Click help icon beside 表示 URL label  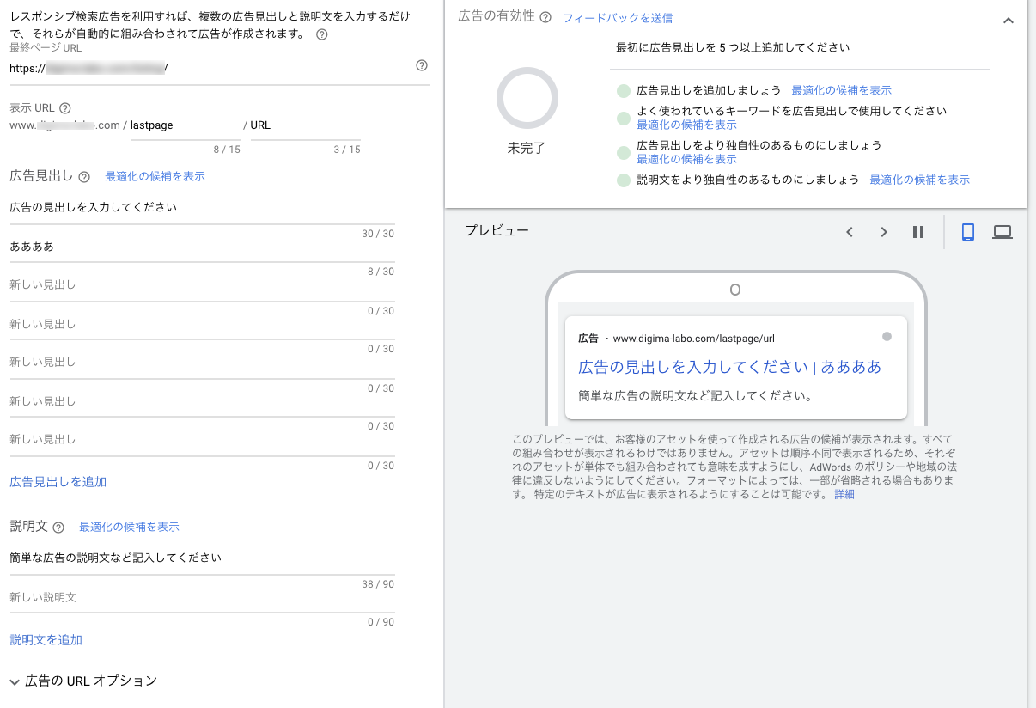[65, 108]
